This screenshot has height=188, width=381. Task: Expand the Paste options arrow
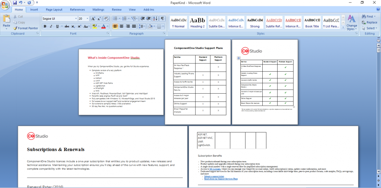[x=6, y=28]
